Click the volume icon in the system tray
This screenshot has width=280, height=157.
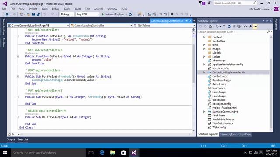255,153
